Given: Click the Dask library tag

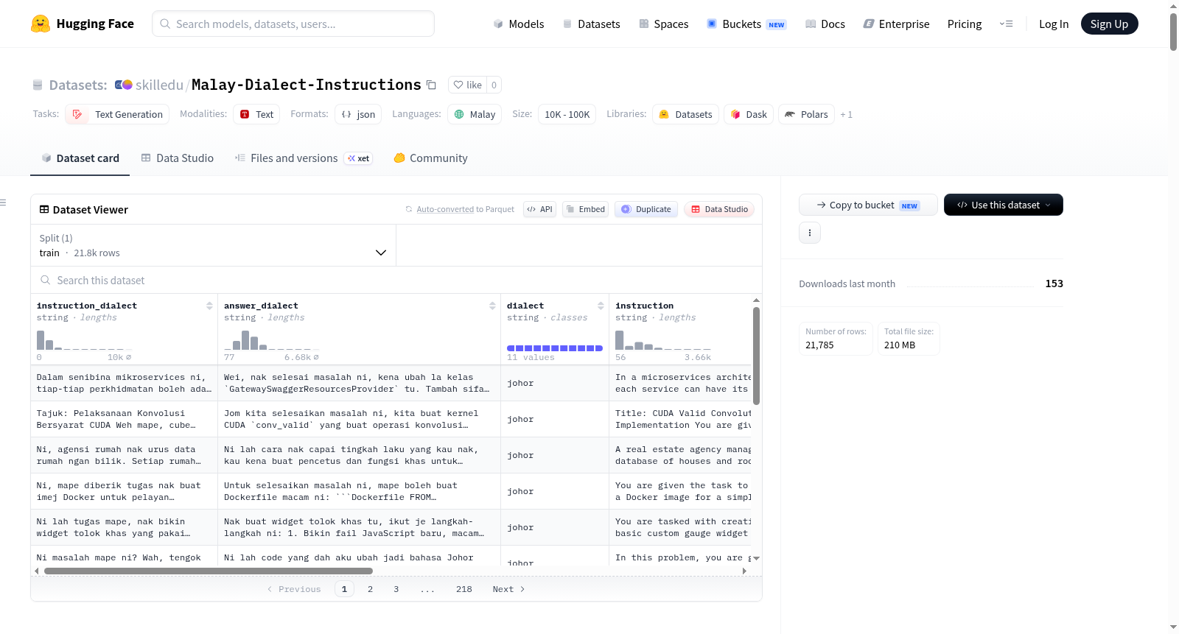Looking at the screenshot, I should [x=749, y=114].
